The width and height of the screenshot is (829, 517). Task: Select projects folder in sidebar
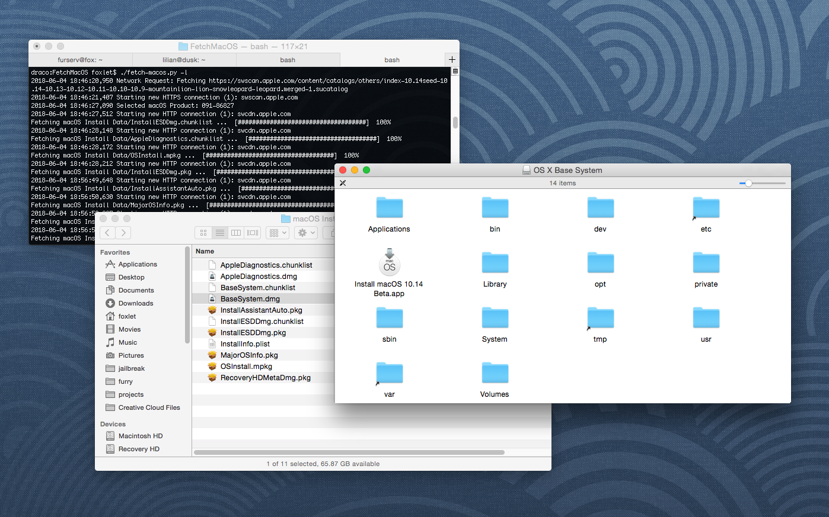[124, 394]
